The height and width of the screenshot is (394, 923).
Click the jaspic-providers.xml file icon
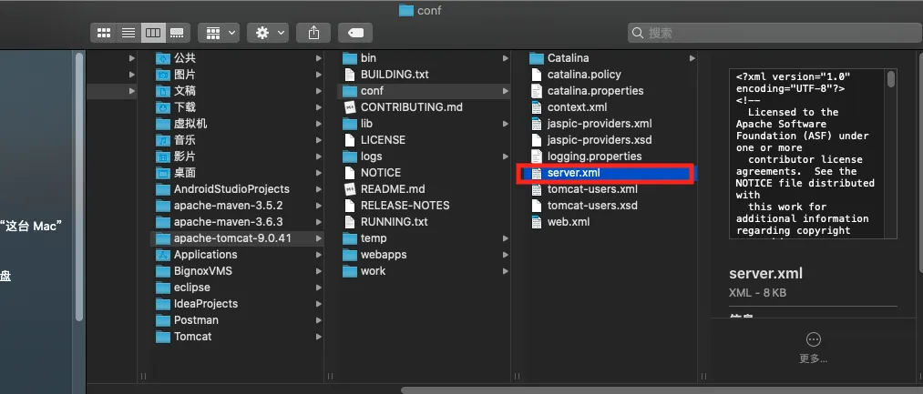(x=537, y=124)
